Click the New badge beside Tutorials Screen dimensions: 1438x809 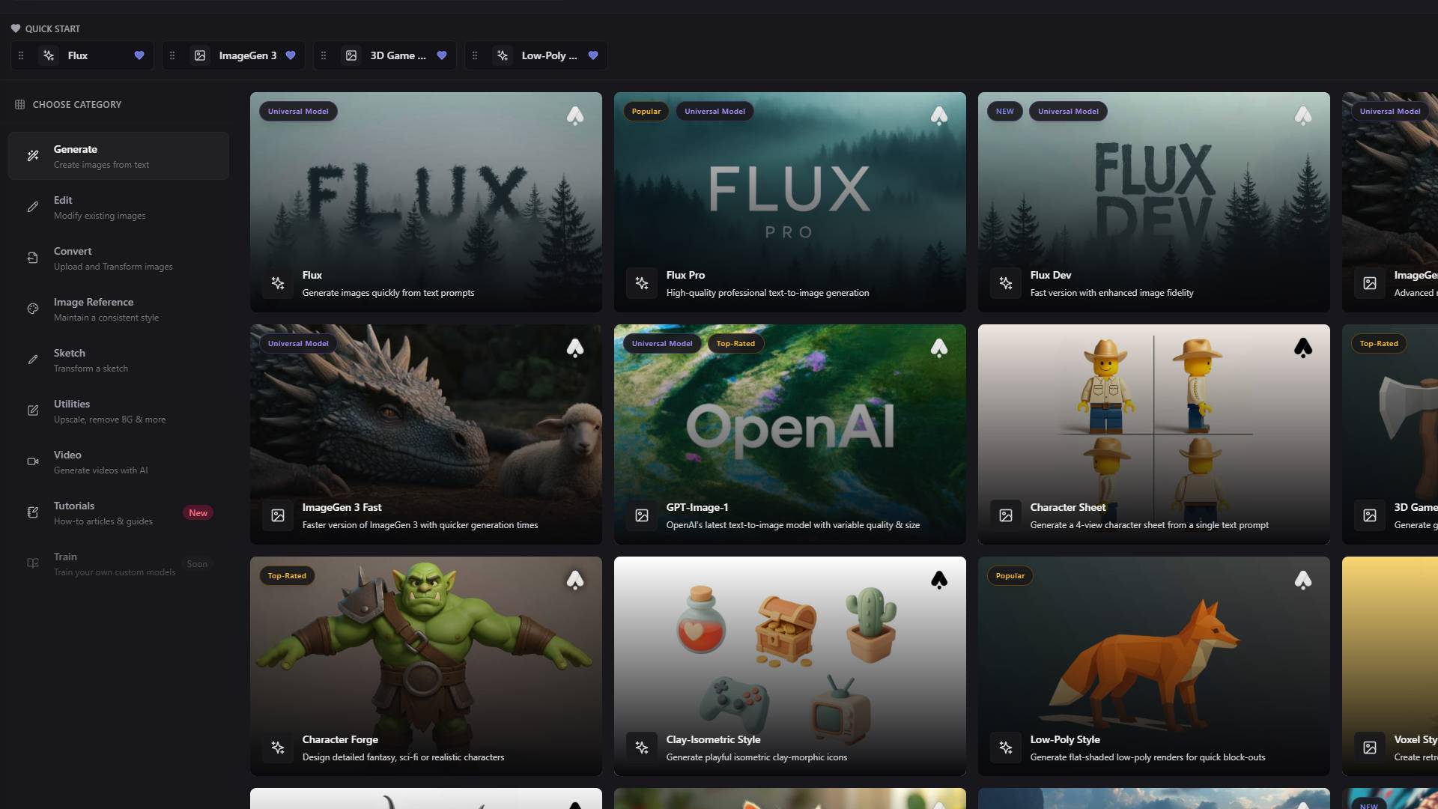click(198, 513)
